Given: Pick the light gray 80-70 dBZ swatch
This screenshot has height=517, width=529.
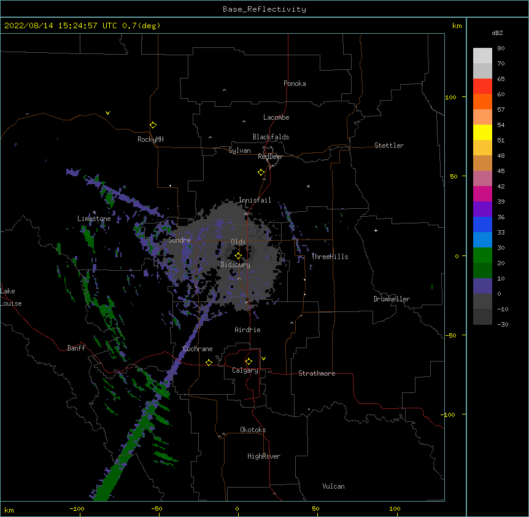Looking at the screenshot, I should (482, 56).
